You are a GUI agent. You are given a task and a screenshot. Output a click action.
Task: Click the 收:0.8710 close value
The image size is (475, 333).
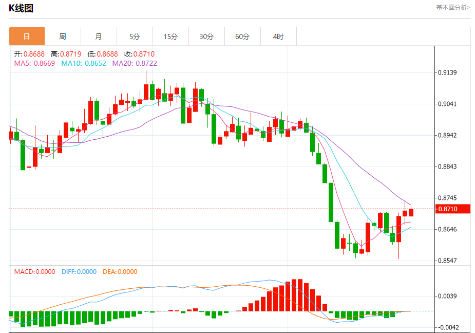[x=139, y=54]
